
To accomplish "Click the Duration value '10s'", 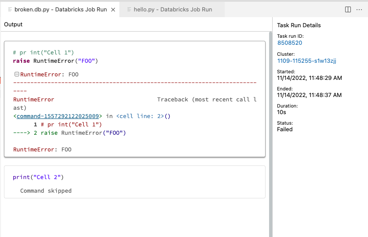I will (281, 112).
